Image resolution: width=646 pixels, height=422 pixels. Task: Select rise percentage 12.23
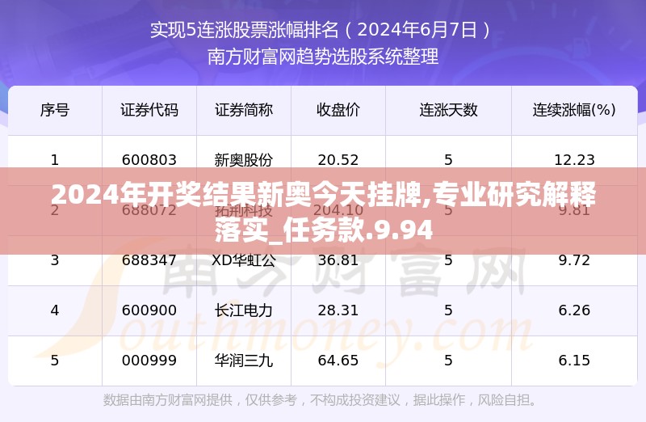[x=574, y=160]
